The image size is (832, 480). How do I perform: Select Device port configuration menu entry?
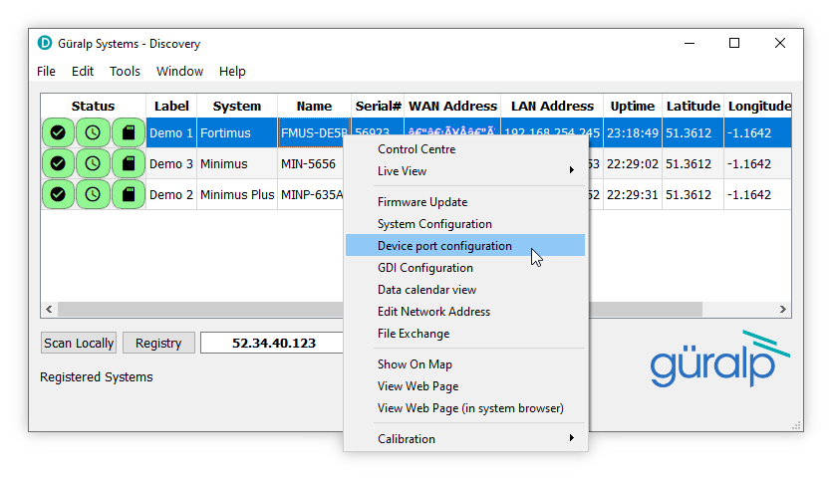coord(465,246)
